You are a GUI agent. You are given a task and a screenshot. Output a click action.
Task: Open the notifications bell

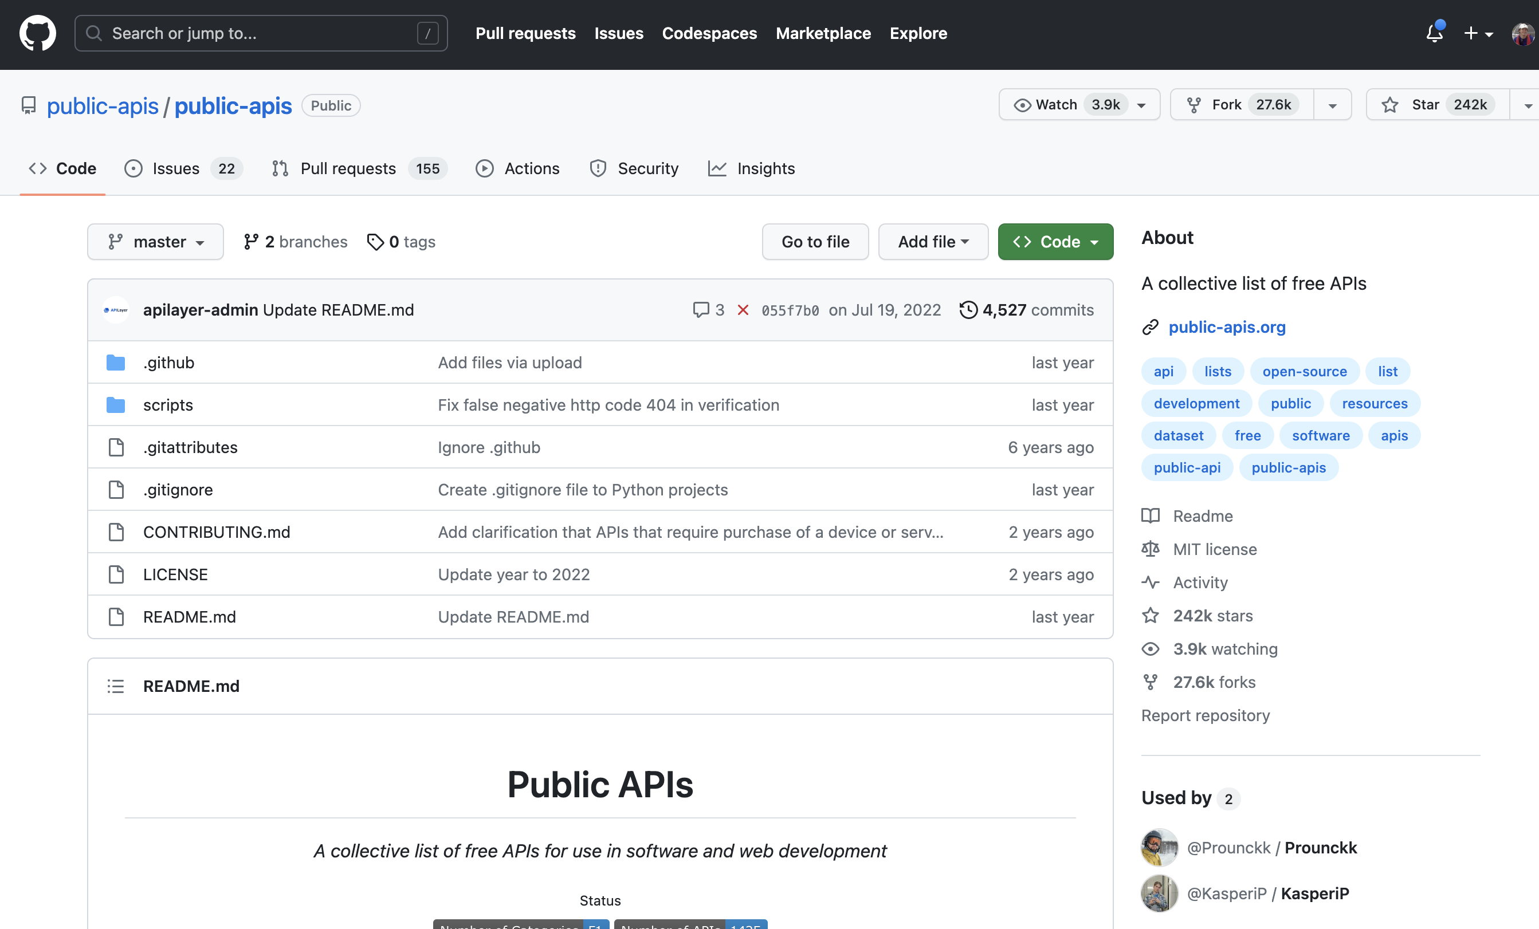click(x=1435, y=33)
